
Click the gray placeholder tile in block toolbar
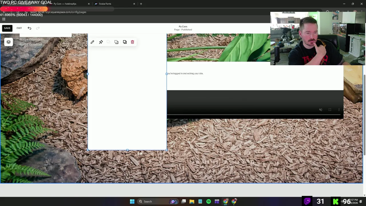pyautogui.click(x=108, y=42)
